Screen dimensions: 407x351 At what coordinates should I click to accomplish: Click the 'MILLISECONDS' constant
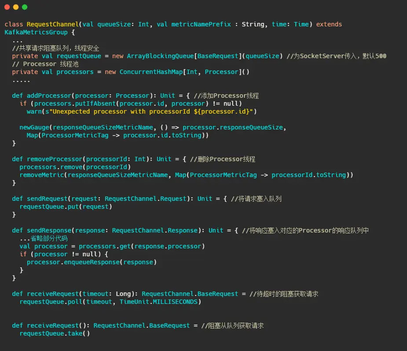(x=175, y=302)
